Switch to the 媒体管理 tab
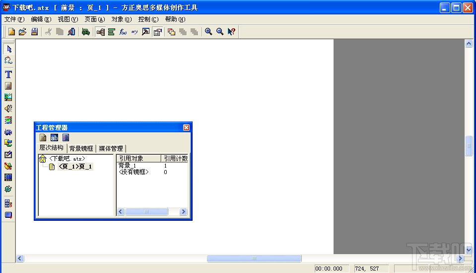The height and width of the screenshot is (273, 476). tap(111, 148)
